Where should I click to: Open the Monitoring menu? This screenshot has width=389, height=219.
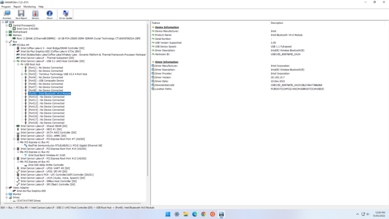pyautogui.click(x=30, y=6)
